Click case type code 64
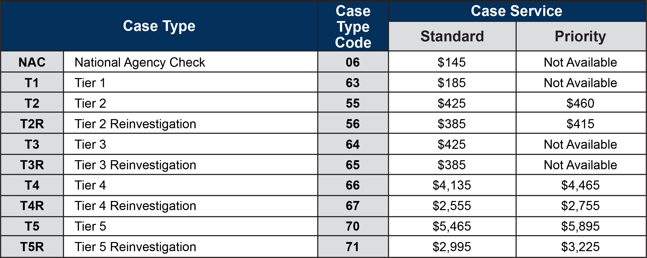This screenshot has width=647, height=258. click(353, 144)
